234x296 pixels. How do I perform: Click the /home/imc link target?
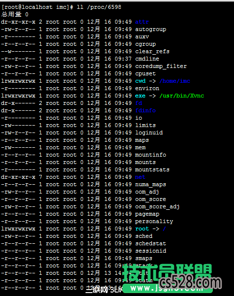pyautogui.click(x=175, y=81)
